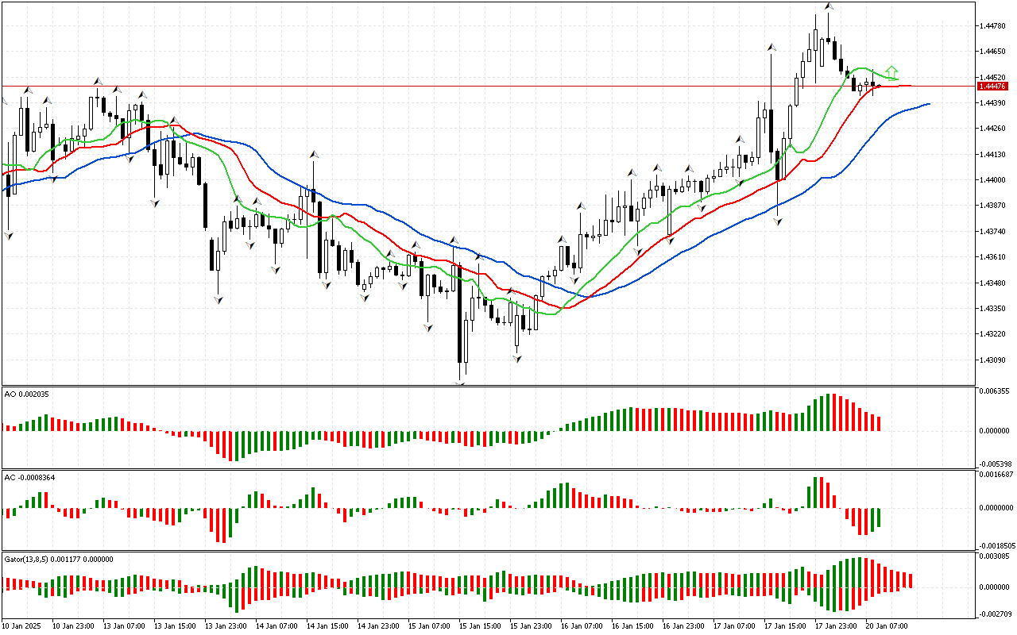The width and height of the screenshot is (1017, 635).
Task: Click the '15 Jan 23:00' time label
Action: point(531,626)
